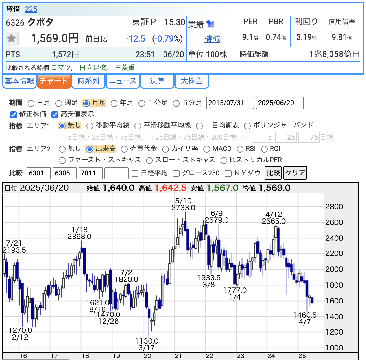
Task: Open the 日立建機 comparison stock link
Action: pos(93,68)
